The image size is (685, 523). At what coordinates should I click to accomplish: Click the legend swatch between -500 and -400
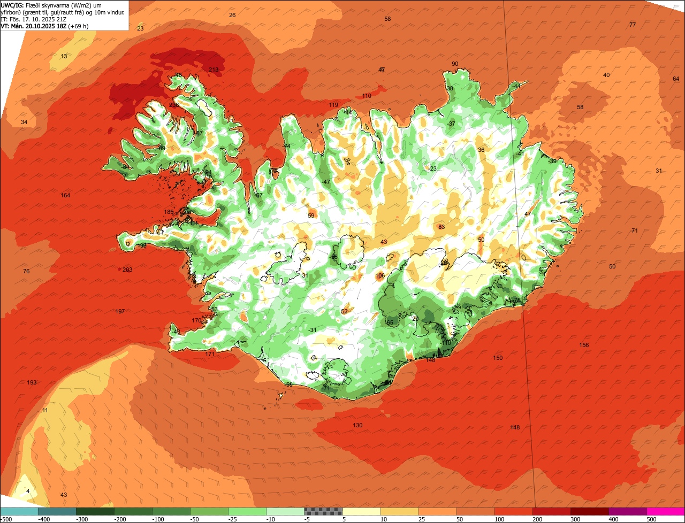click(x=19, y=511)
